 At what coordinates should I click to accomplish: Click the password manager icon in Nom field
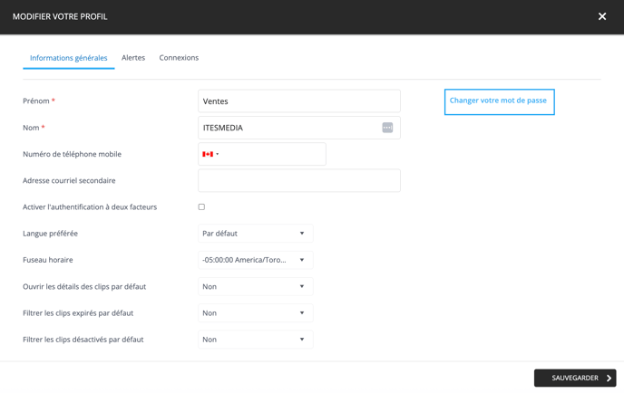[x=387, y=128]
